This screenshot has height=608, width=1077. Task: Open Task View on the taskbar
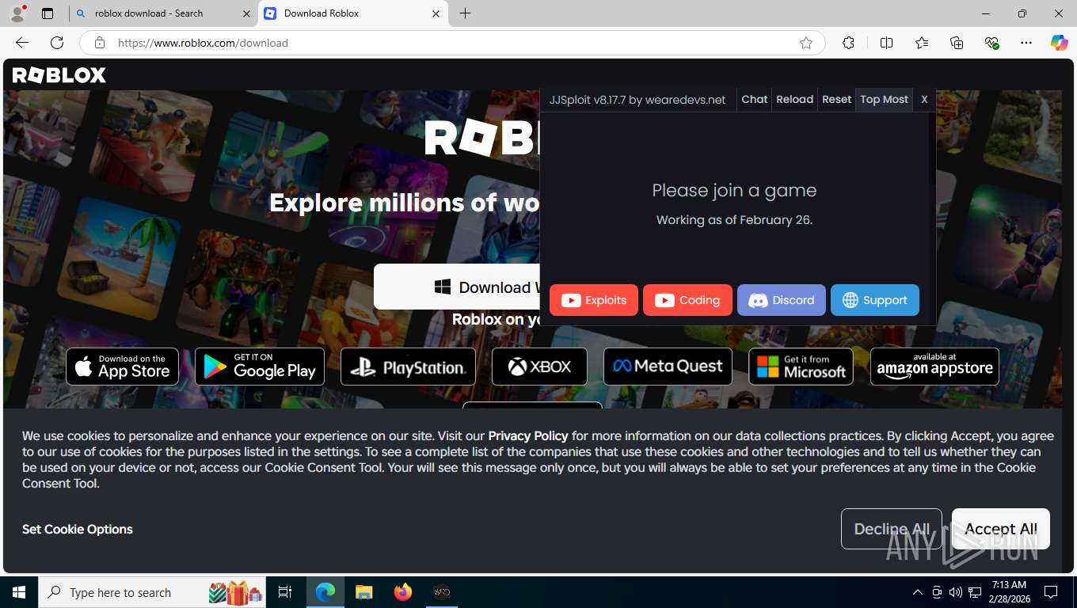286,592
